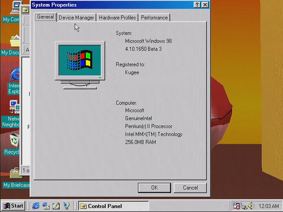The image size is (283, 212).
Task: Click 'Intel MMX(TM) Technology' text
Action: click(x=154, y=134)
